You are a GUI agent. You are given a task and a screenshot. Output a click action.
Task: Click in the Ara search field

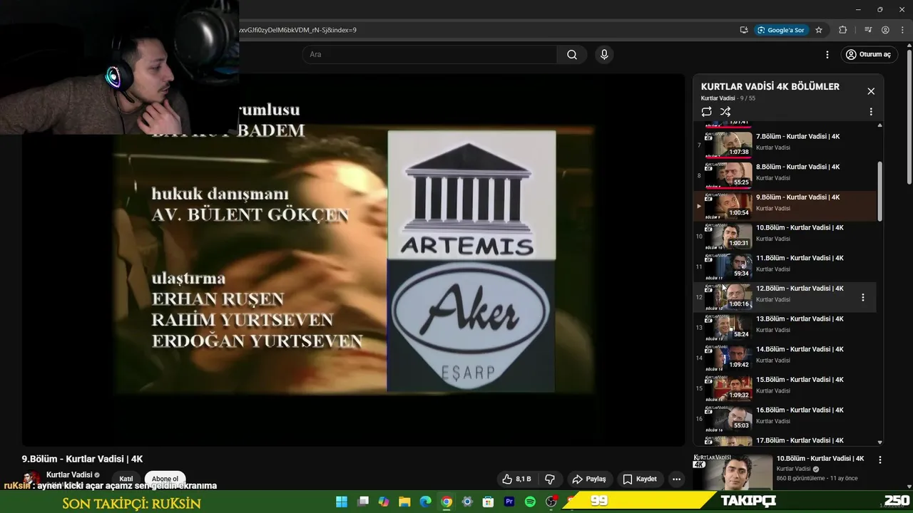(x=429, y=55)
